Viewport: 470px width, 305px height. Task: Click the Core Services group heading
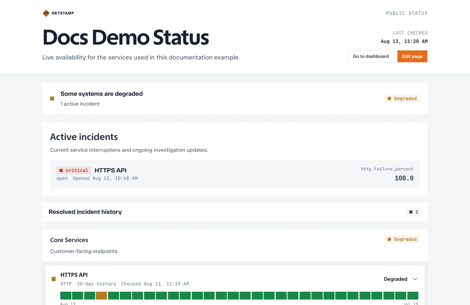coord(69,240)
